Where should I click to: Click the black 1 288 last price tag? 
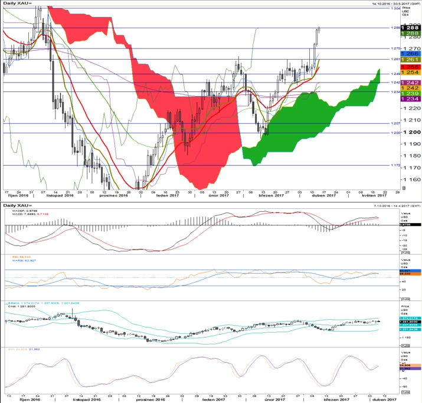(410, 27)
